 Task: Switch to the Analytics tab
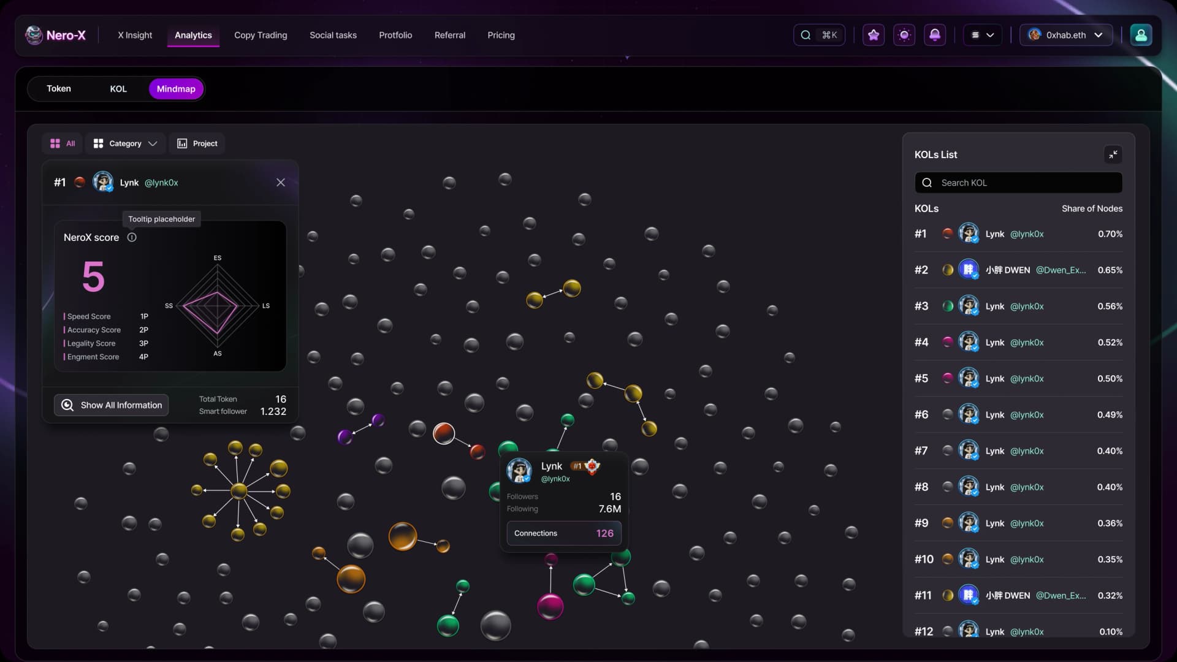coord(192,35)
